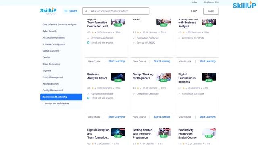Viewport: 258px width, 145px height.
Task: Select Agile and Scrum category
Action: coord(50,84)
